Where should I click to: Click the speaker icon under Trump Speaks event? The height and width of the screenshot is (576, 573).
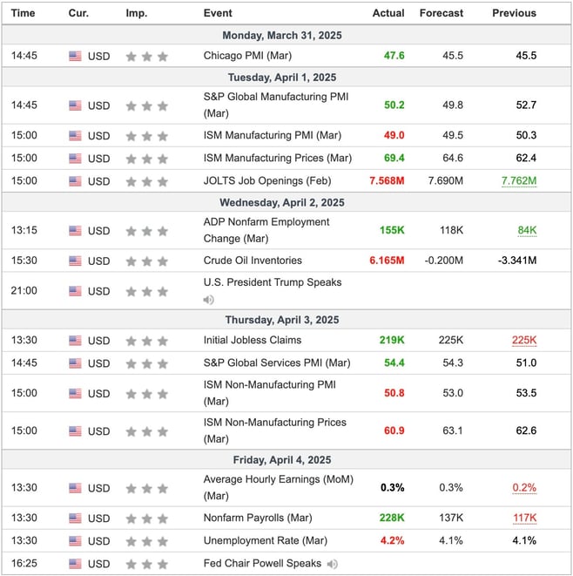pyautogui.click(x=208, y=300)
